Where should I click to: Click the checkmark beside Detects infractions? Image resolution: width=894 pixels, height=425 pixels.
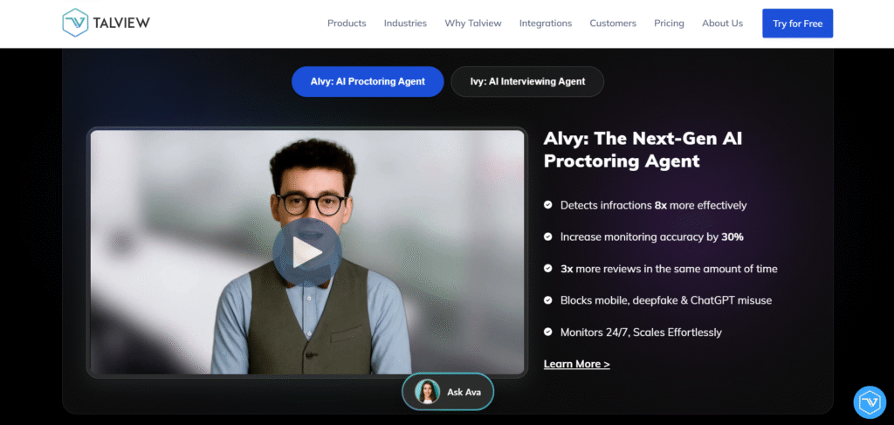point(548,204)
